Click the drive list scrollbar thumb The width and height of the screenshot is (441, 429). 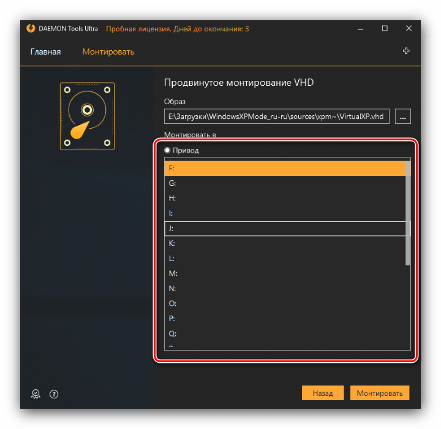click(x=408, y=213)
